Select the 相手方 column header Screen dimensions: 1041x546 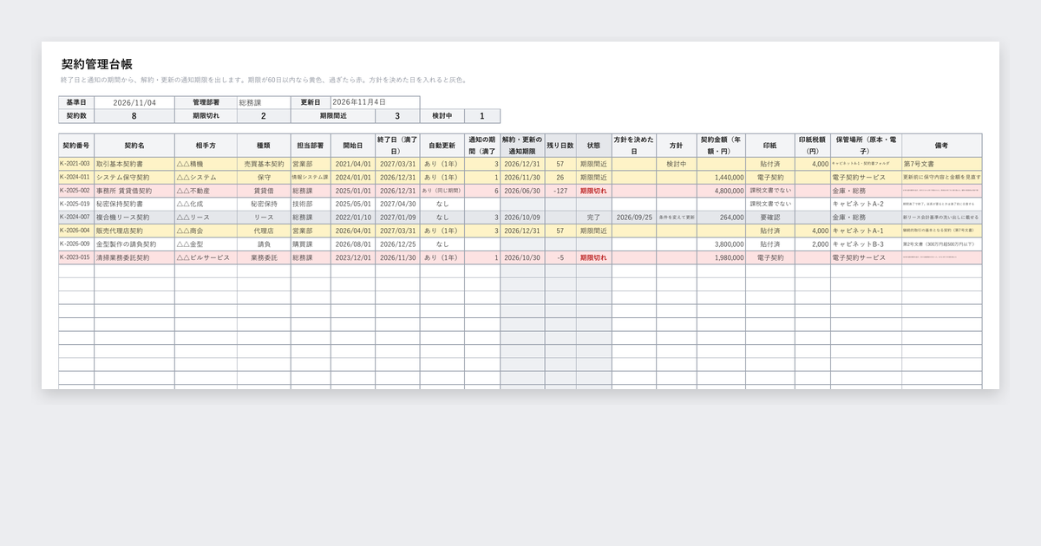click(x=206, y=146)
